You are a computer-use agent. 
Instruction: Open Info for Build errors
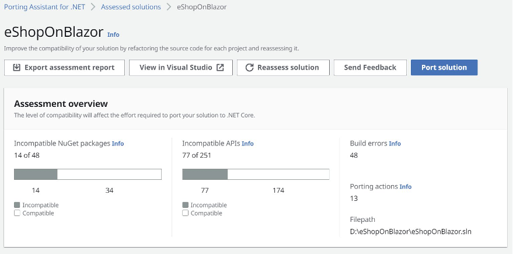tap(395, 144)
